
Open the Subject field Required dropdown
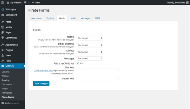point(90,52)
